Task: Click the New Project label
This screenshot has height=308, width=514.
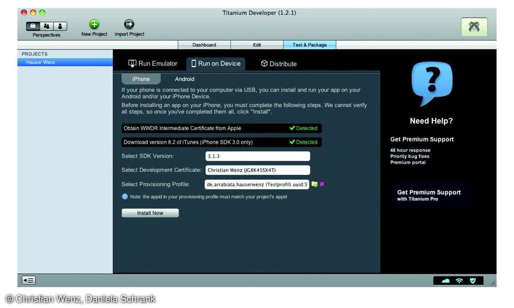Action: [x=94, y=34]
